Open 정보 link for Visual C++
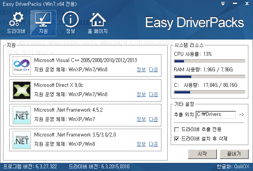Viewport: 253px width, 171px height. click(141, 70)
